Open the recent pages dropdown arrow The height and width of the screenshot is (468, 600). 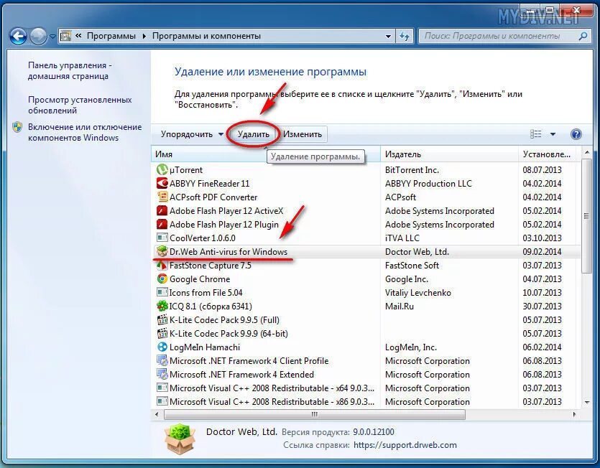point(52,37)
